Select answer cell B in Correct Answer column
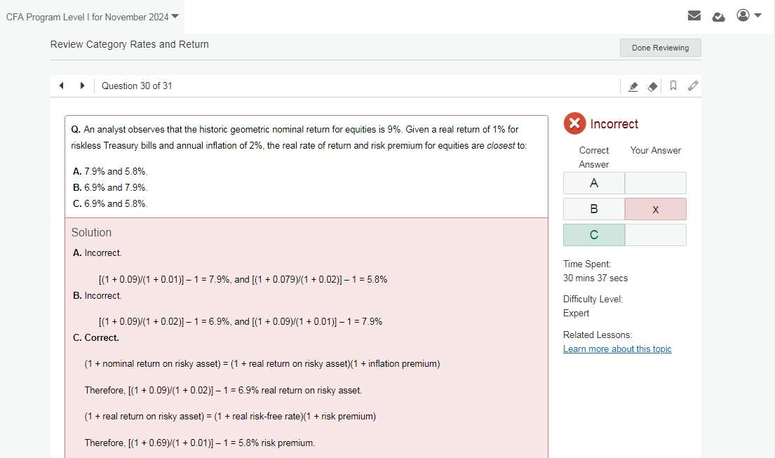Image resolution: width=775 pixels, height=458 pixels. pos(594,209)
